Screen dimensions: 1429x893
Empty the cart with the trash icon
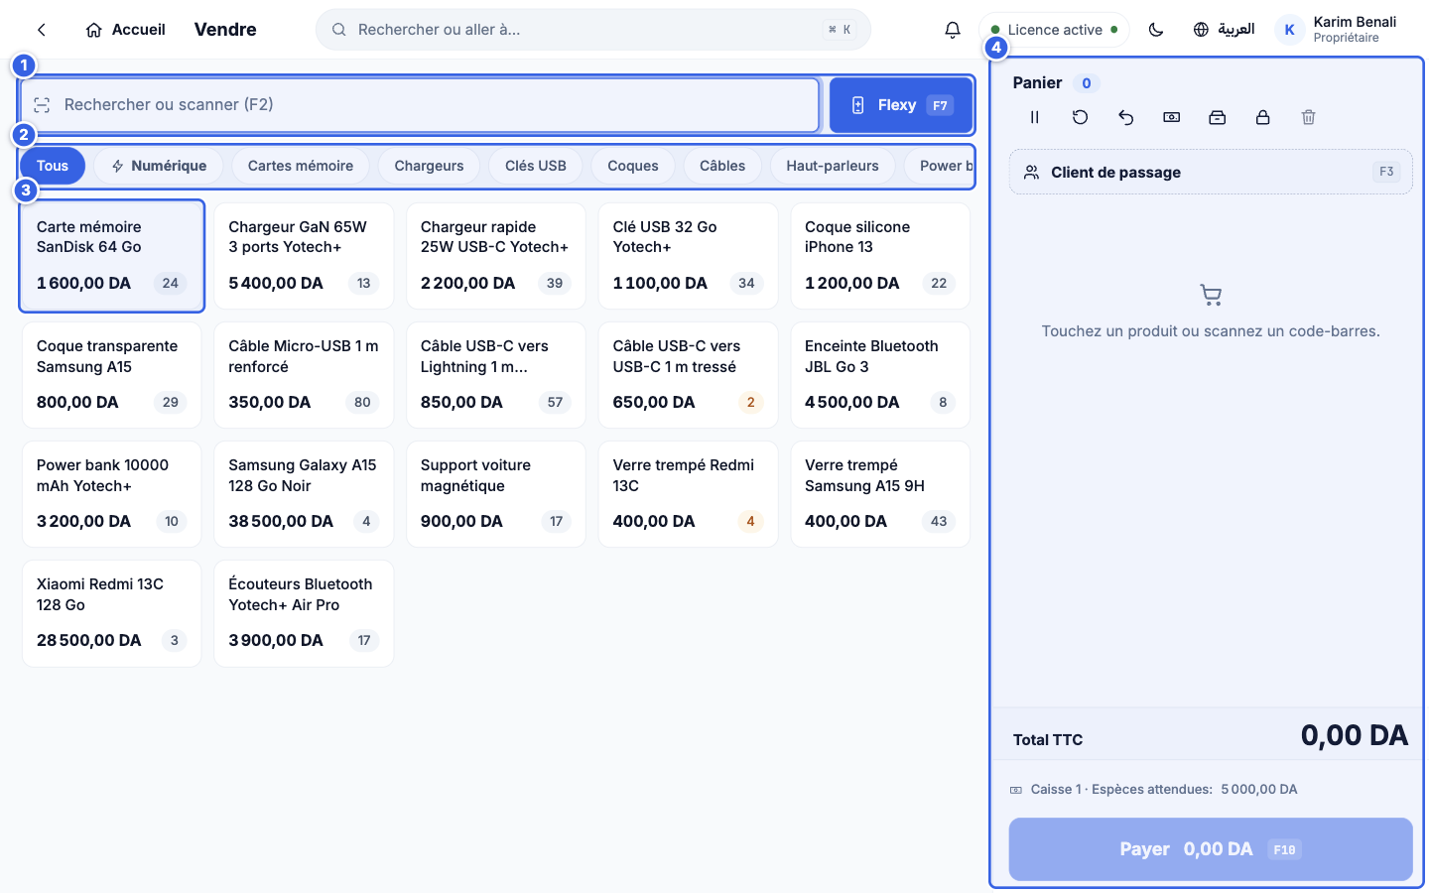[1308, 117]
